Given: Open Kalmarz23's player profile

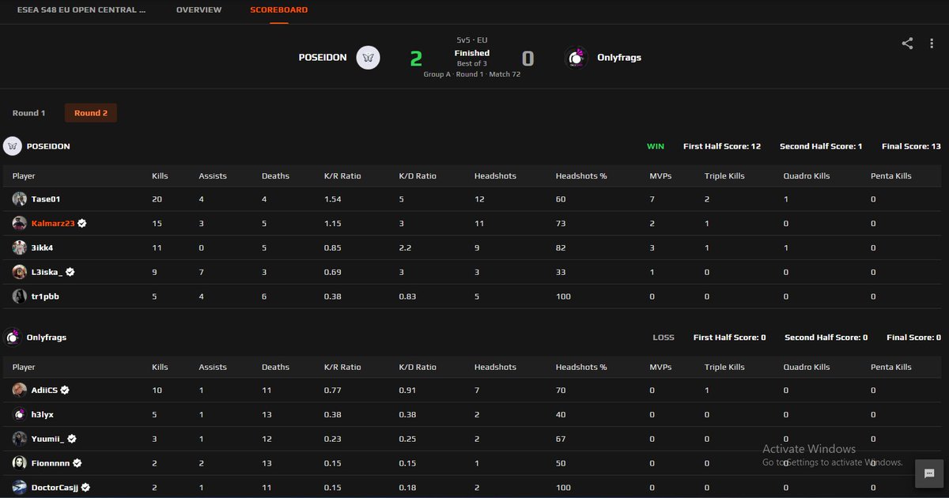Looking at the screenshot, I should (53, 224).
